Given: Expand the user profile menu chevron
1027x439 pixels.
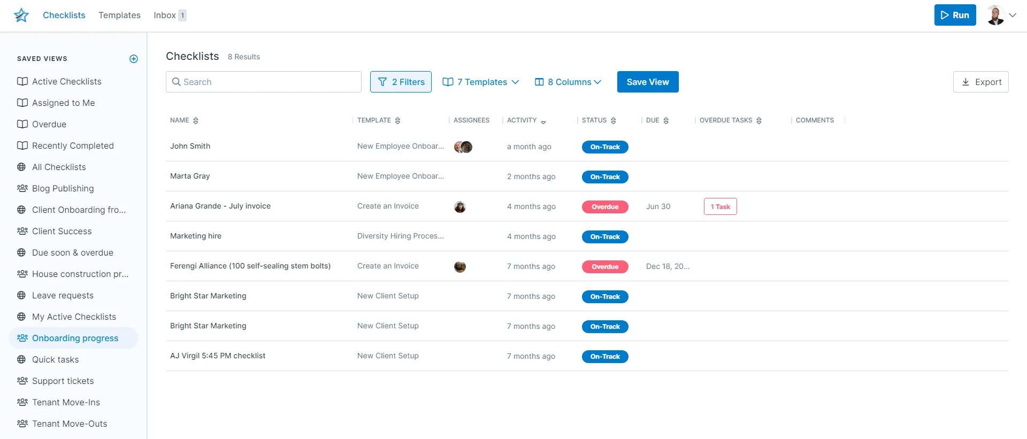Looking at the screenshot, I should 1013,15.
